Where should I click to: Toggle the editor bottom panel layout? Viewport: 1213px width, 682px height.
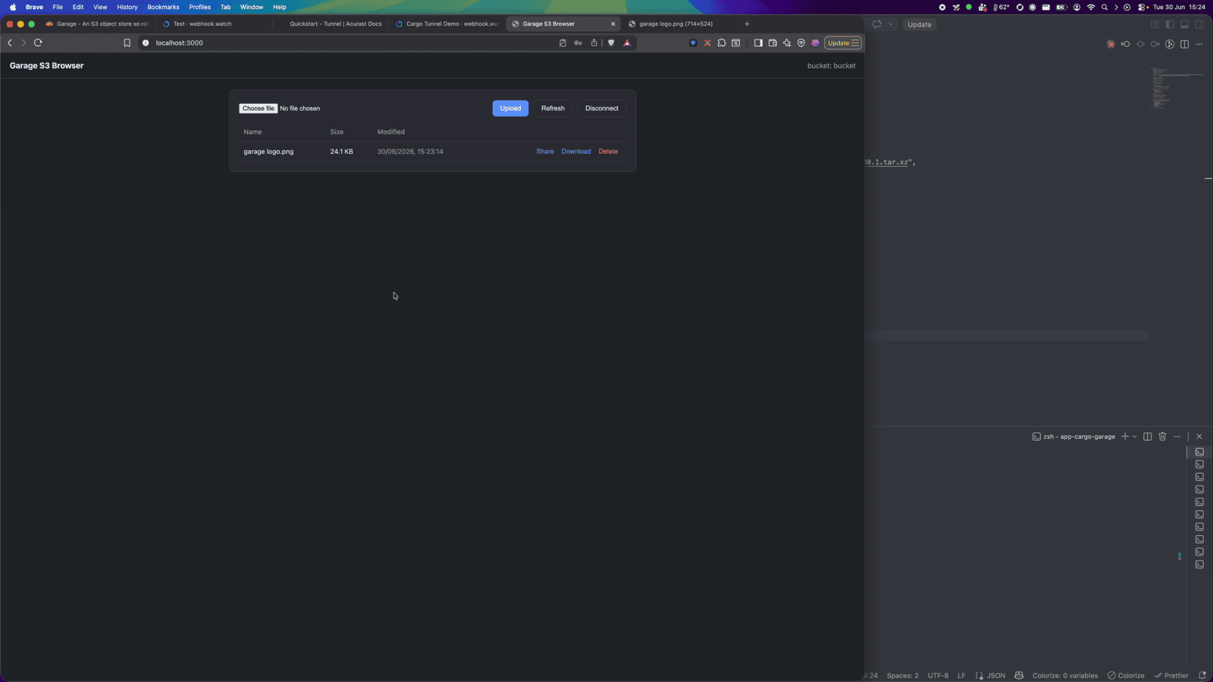pyautogui.click(x=1184, y=24)
